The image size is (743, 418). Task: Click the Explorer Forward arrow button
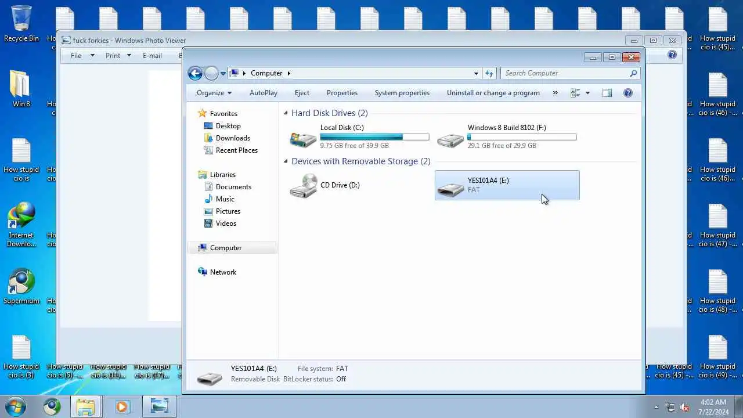(211, 73)
